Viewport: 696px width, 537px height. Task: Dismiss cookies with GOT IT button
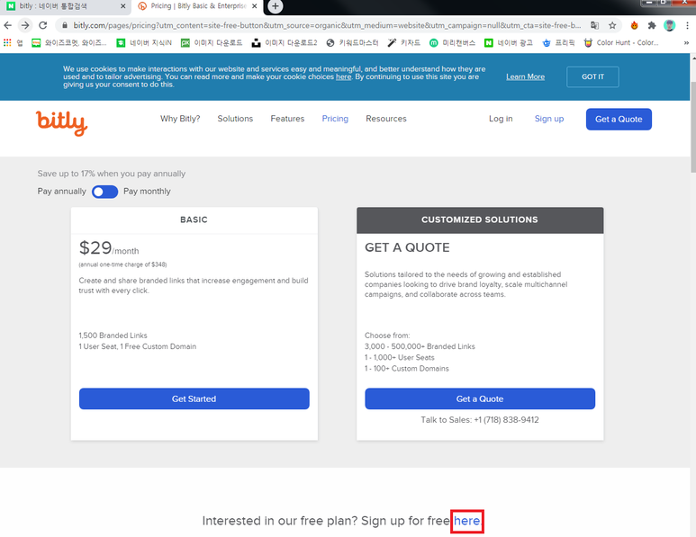(592, 76)
